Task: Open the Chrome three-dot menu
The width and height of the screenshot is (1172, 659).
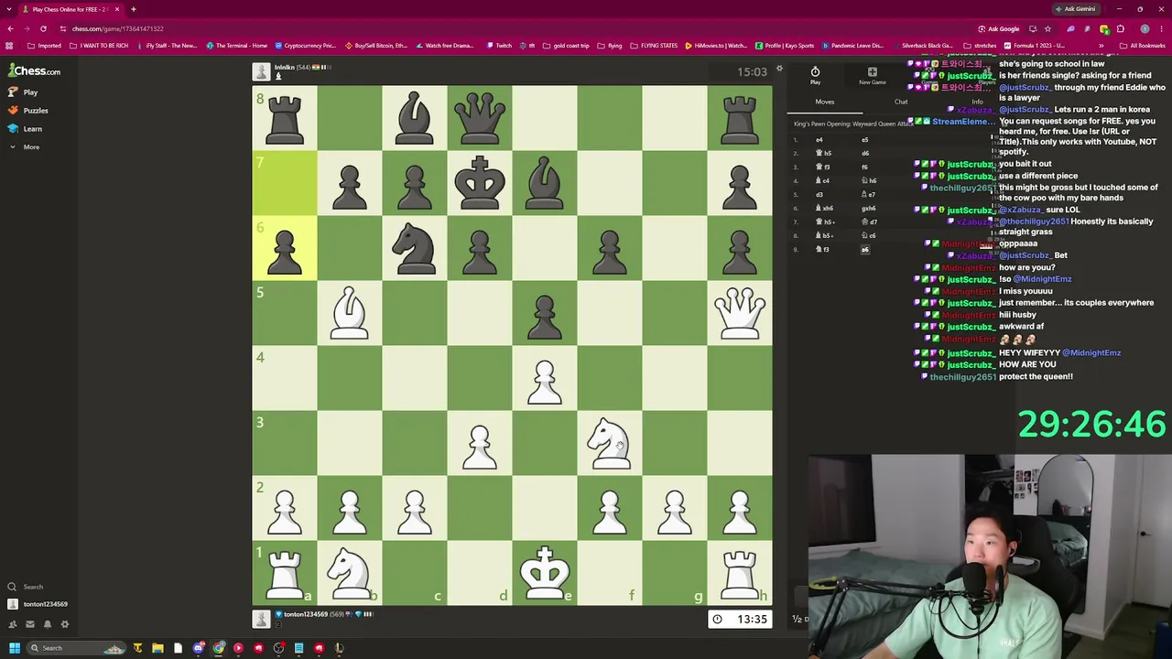Action: point(1163,28)
